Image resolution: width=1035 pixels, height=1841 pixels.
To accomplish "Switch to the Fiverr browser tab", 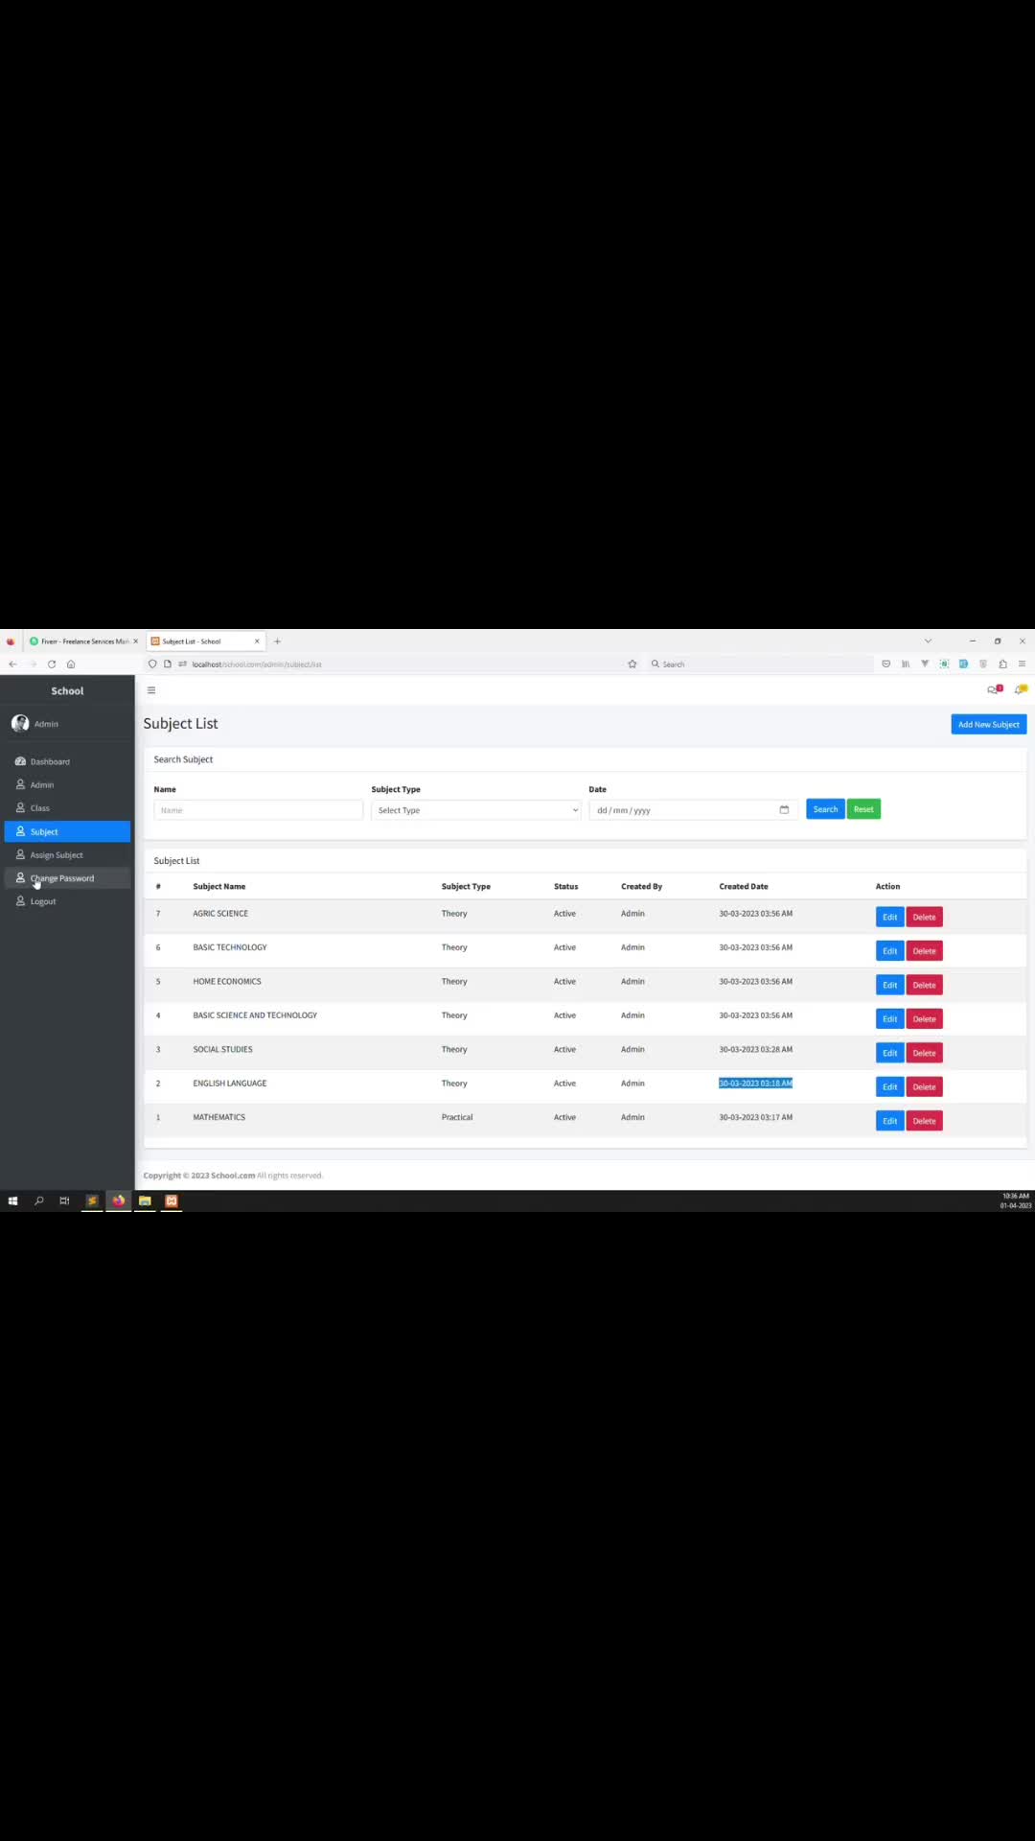I will coord(81,641).
